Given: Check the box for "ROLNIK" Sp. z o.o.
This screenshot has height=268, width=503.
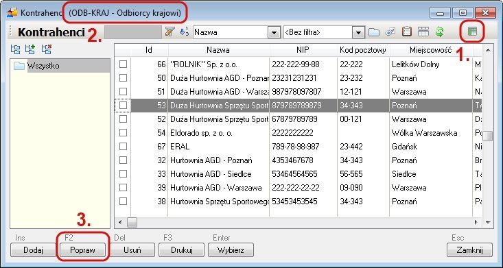Looking at the screenshot, I should pyautogui.click(x=124, y=64).
